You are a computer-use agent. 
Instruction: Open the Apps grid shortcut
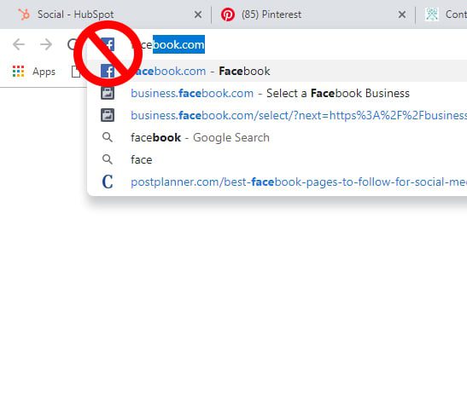tap(34, 72)
